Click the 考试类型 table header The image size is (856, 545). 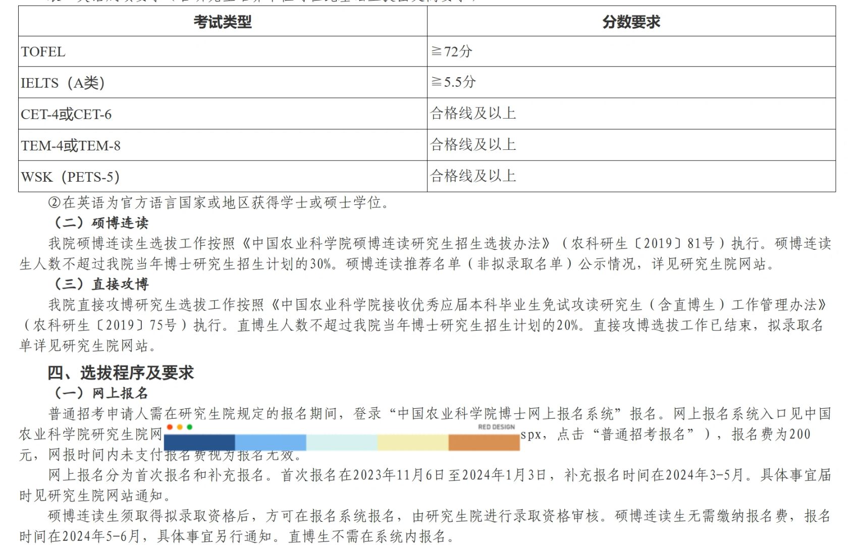click(223, 22)
